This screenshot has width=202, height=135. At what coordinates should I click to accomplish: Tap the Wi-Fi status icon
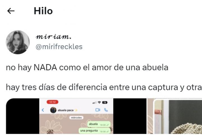(99, 102)
